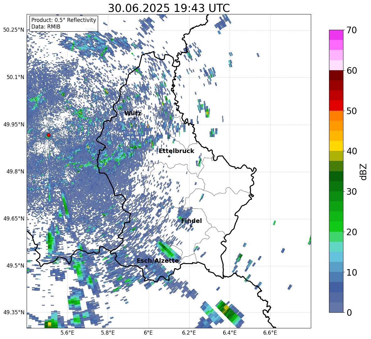Image resolution: width=371 pixels, height=339 pixels.
Task: Click the 50.25°N latitude tick label
Action: tap(14, 30)
